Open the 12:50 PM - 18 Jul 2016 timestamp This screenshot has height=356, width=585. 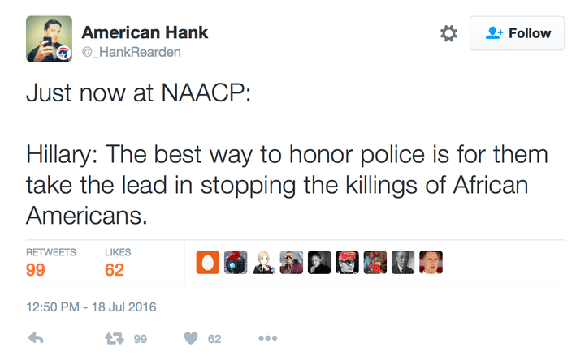(x=90, y=307)
